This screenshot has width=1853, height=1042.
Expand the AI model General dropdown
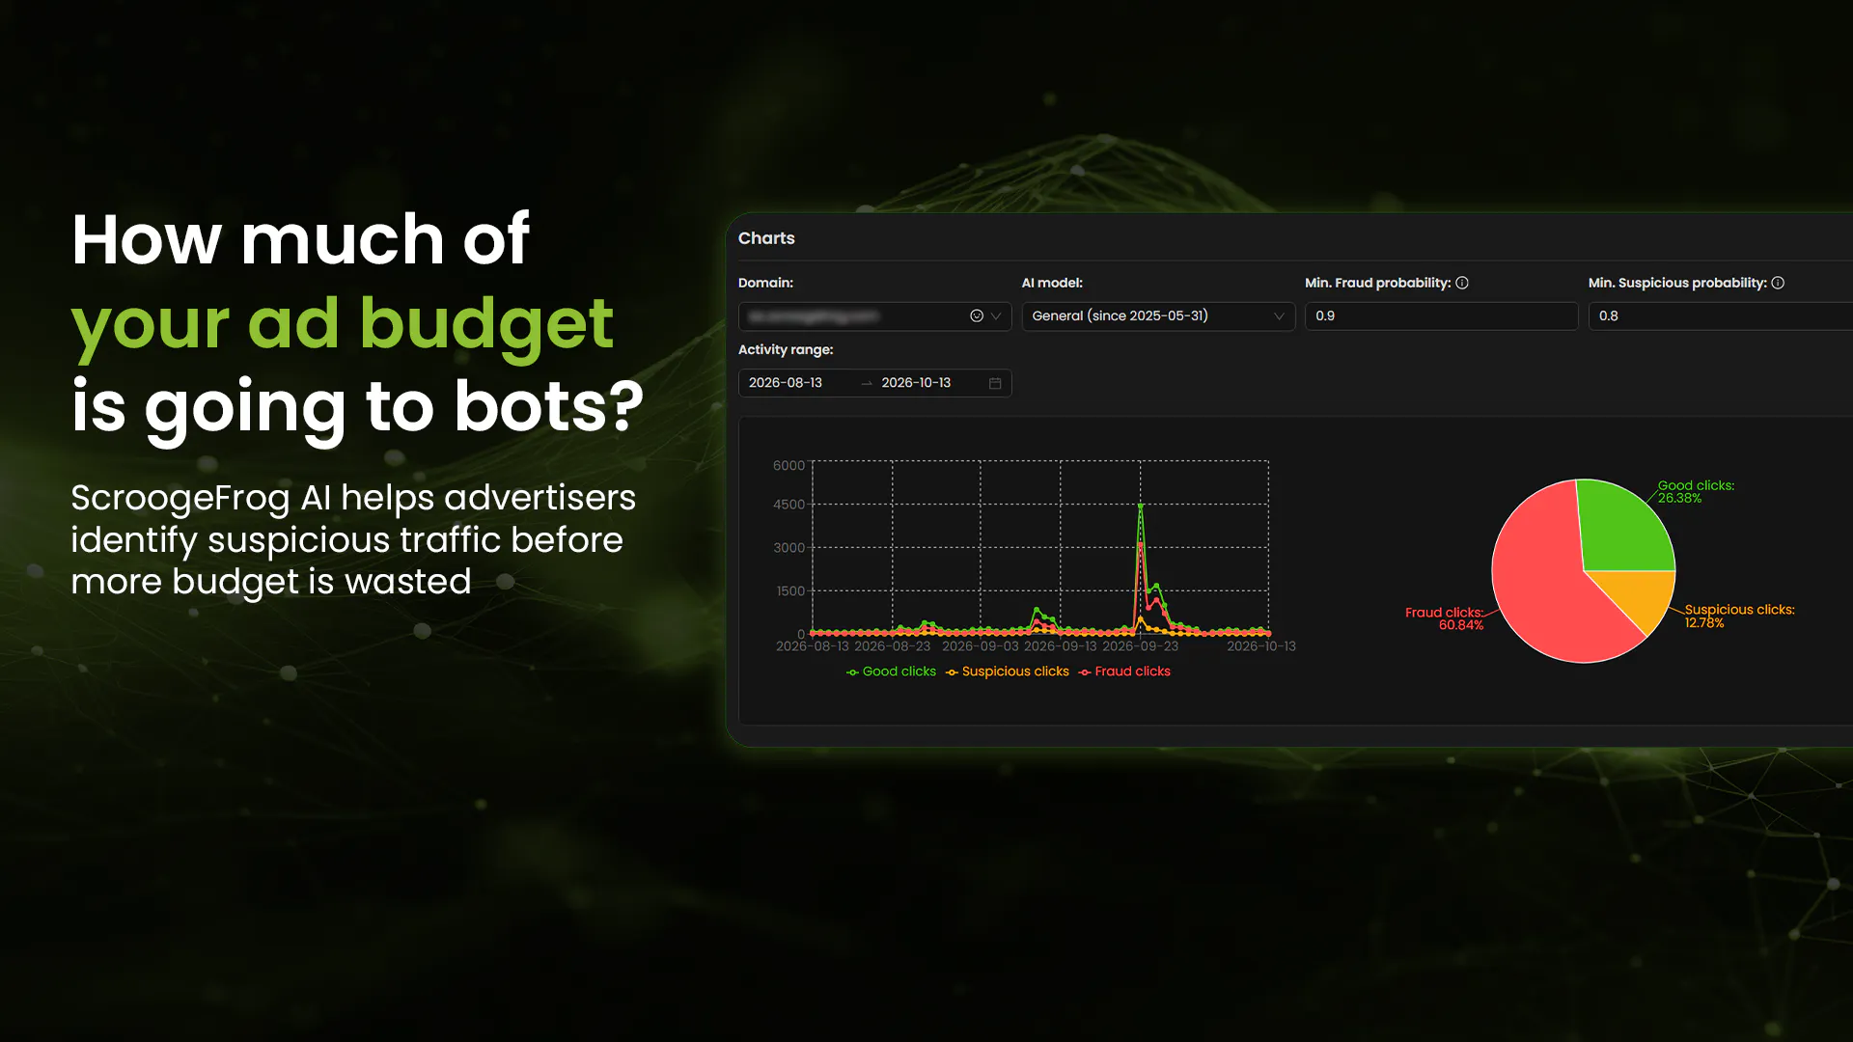pos(1158,316)
